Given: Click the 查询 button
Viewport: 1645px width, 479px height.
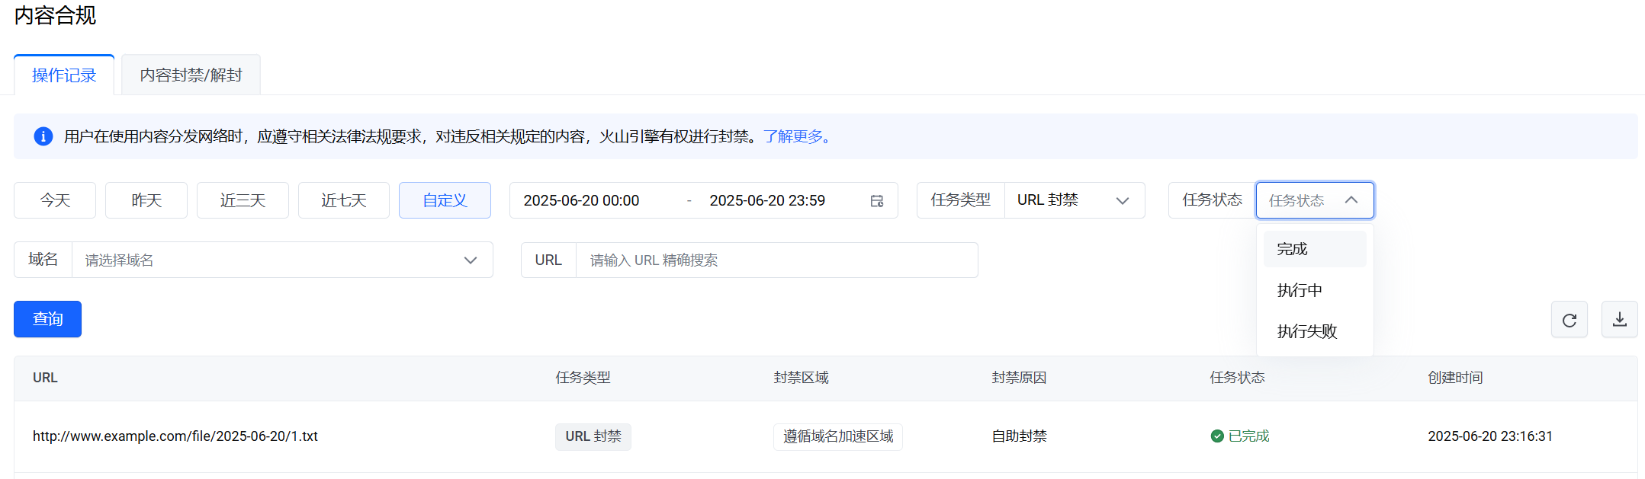Looking at the screenshot, I should pyautogui.click(x=47, y=319).
